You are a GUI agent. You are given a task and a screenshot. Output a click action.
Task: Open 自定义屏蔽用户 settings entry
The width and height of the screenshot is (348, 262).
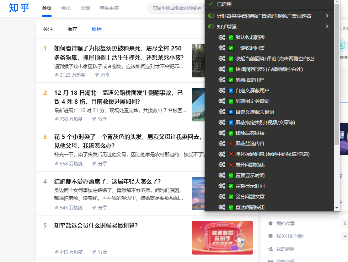tap(252, 91)
